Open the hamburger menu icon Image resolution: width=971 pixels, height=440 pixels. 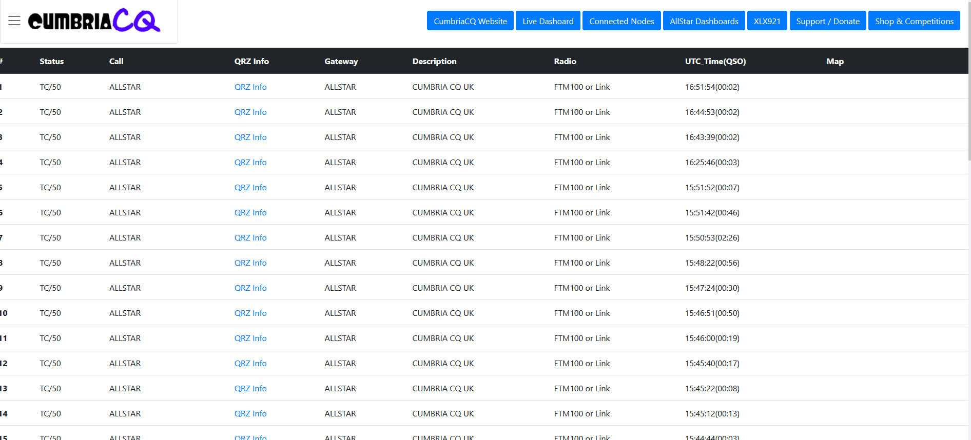tap(14, 21)
